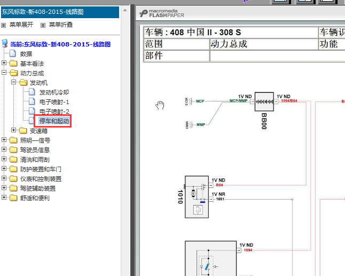This screenshot has height=276, width=345.
Task: Select the 驾驶员信息 label
Action: [x=35, y=150]
